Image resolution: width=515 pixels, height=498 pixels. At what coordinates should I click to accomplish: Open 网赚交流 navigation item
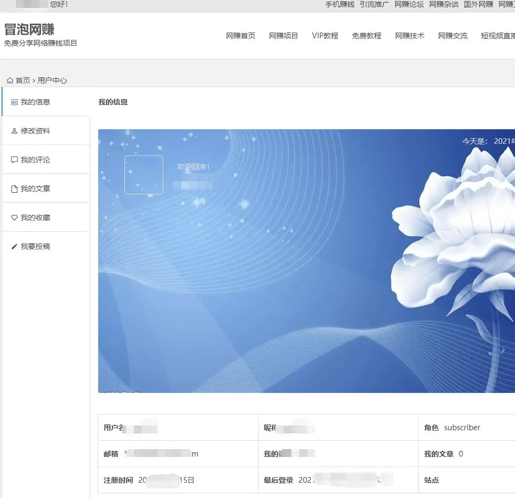(x=453, y=36)
